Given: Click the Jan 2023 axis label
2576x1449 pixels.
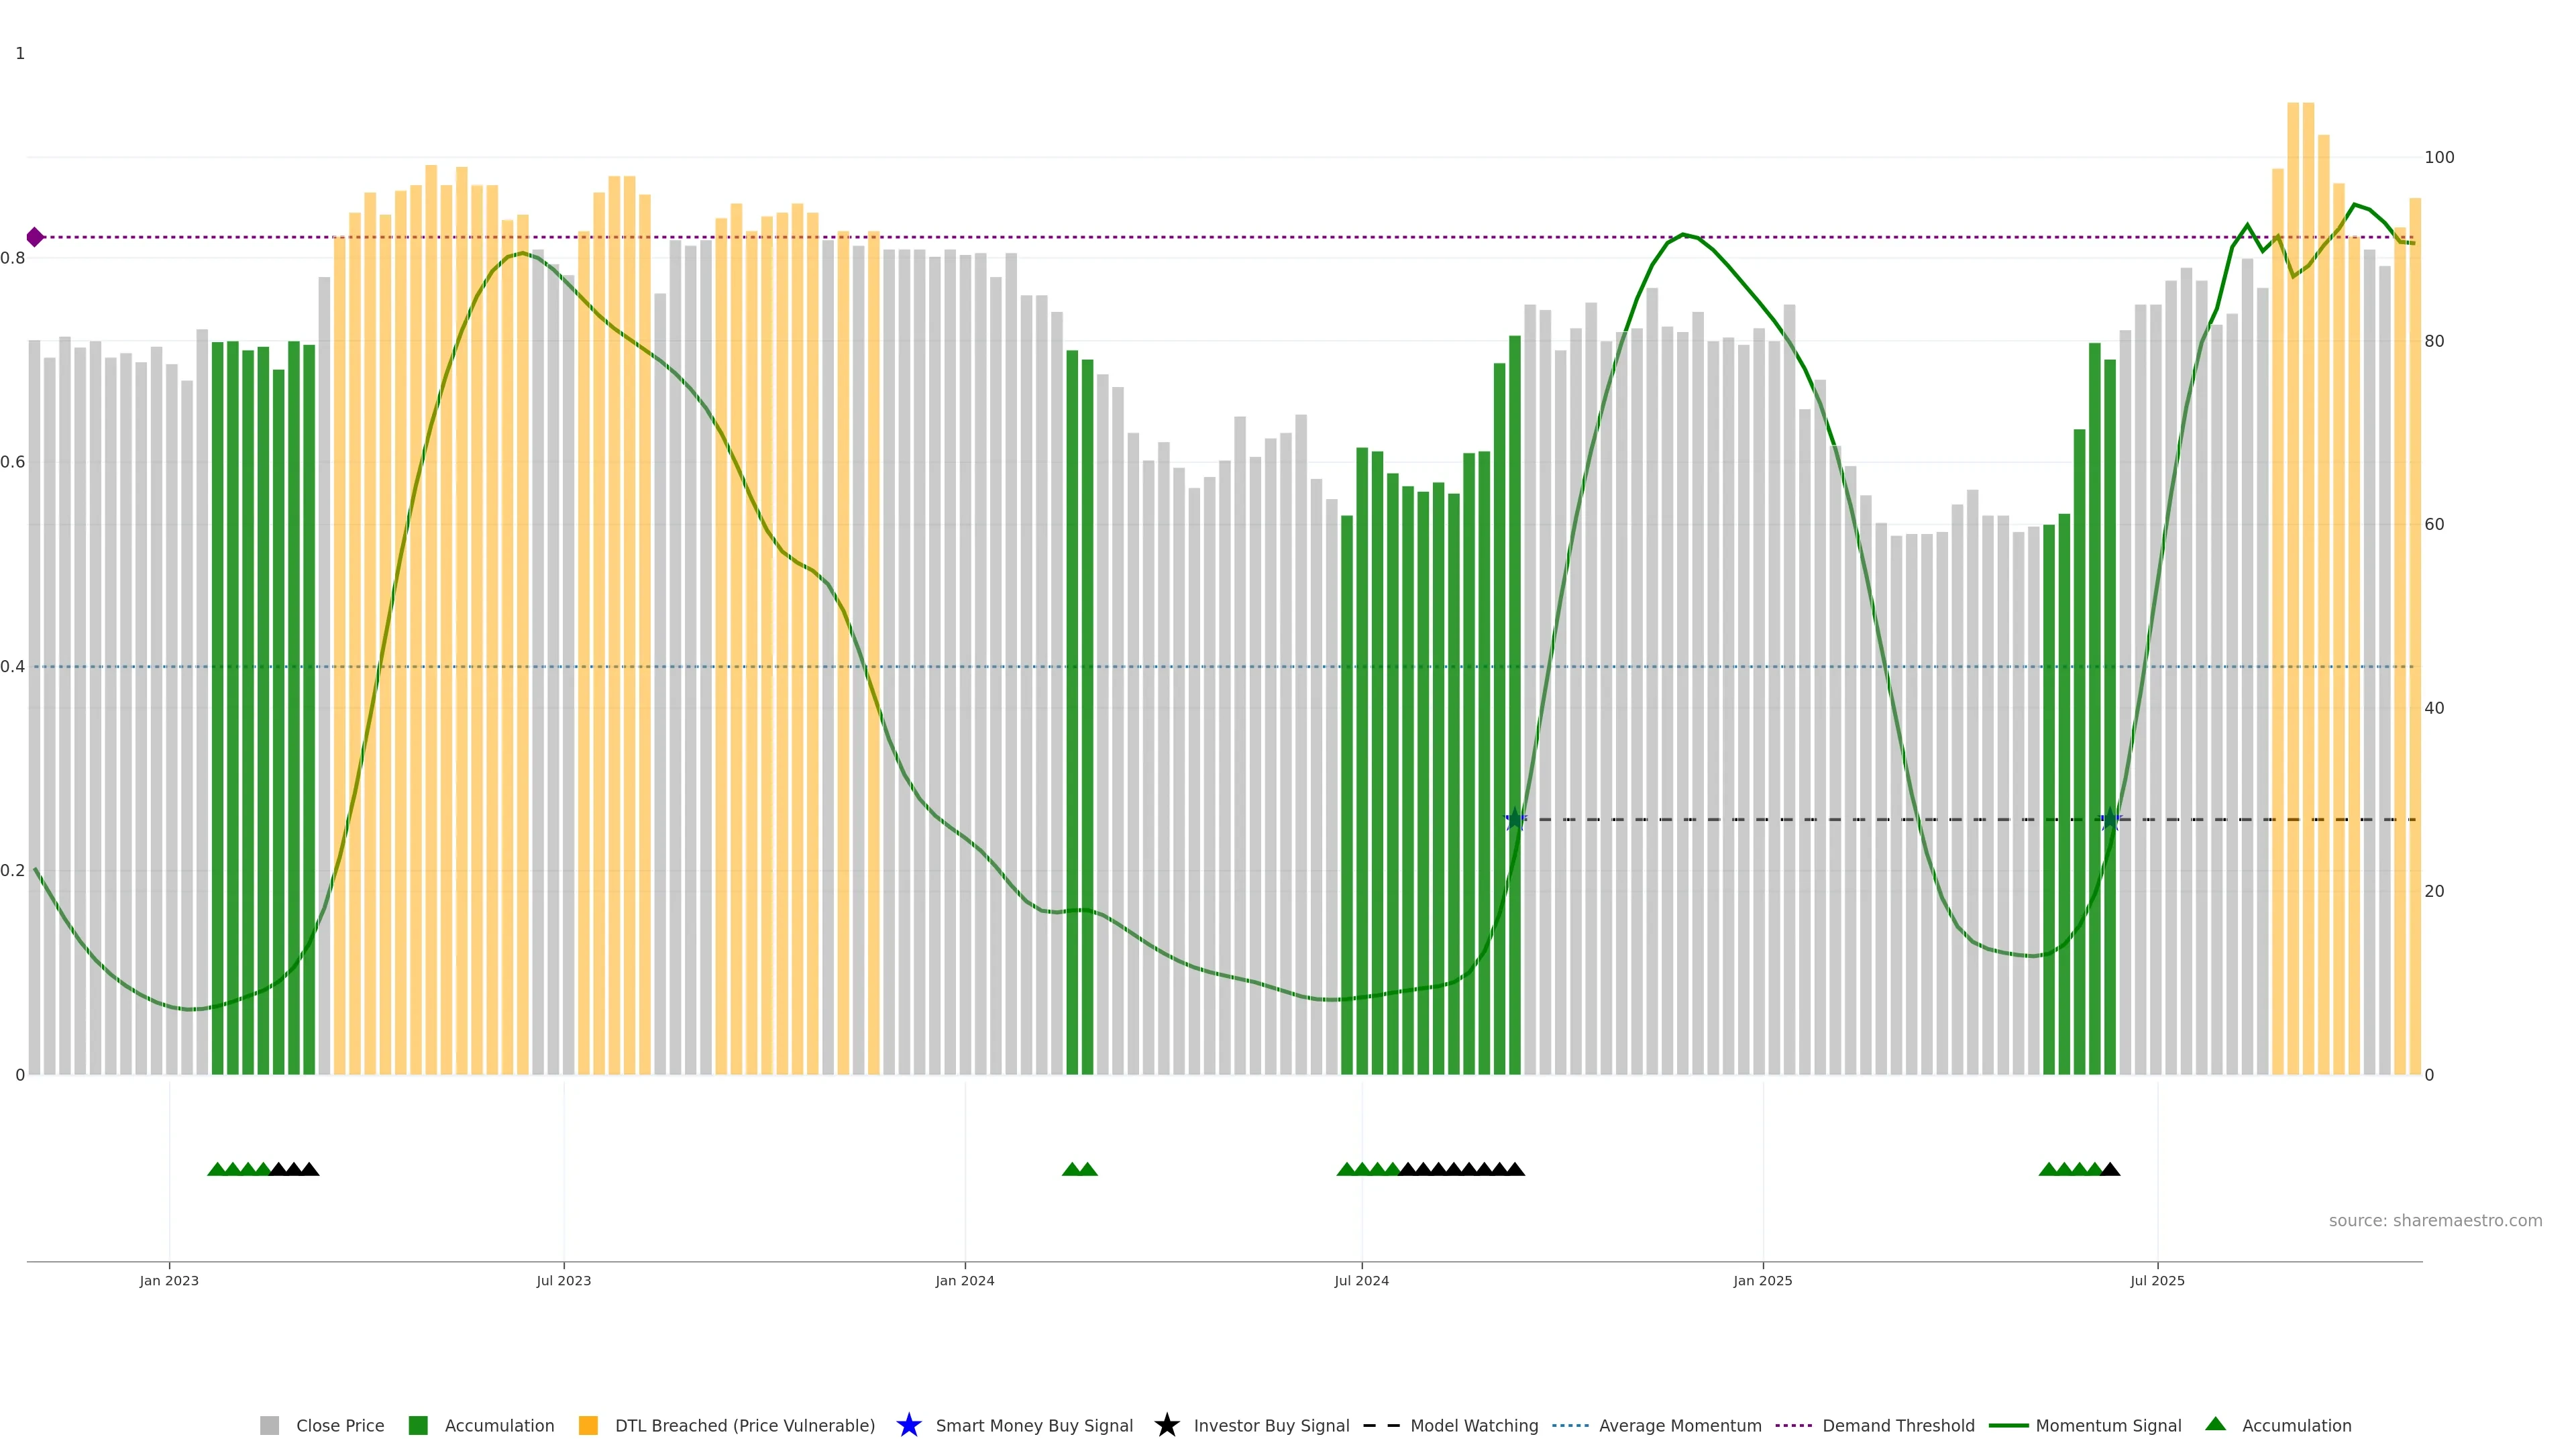Looking at the screenshot, I should [169, 1280].
